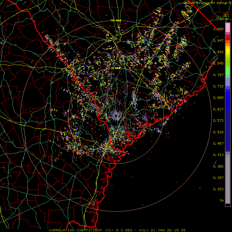The width and height of the screenshot is (232, 232).
Task: Click the [CC] units label
Action: [x=220, y=18]
